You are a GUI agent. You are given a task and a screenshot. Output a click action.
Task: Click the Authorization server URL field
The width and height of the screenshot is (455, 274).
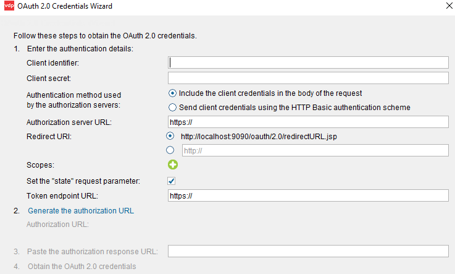point(308,122)
